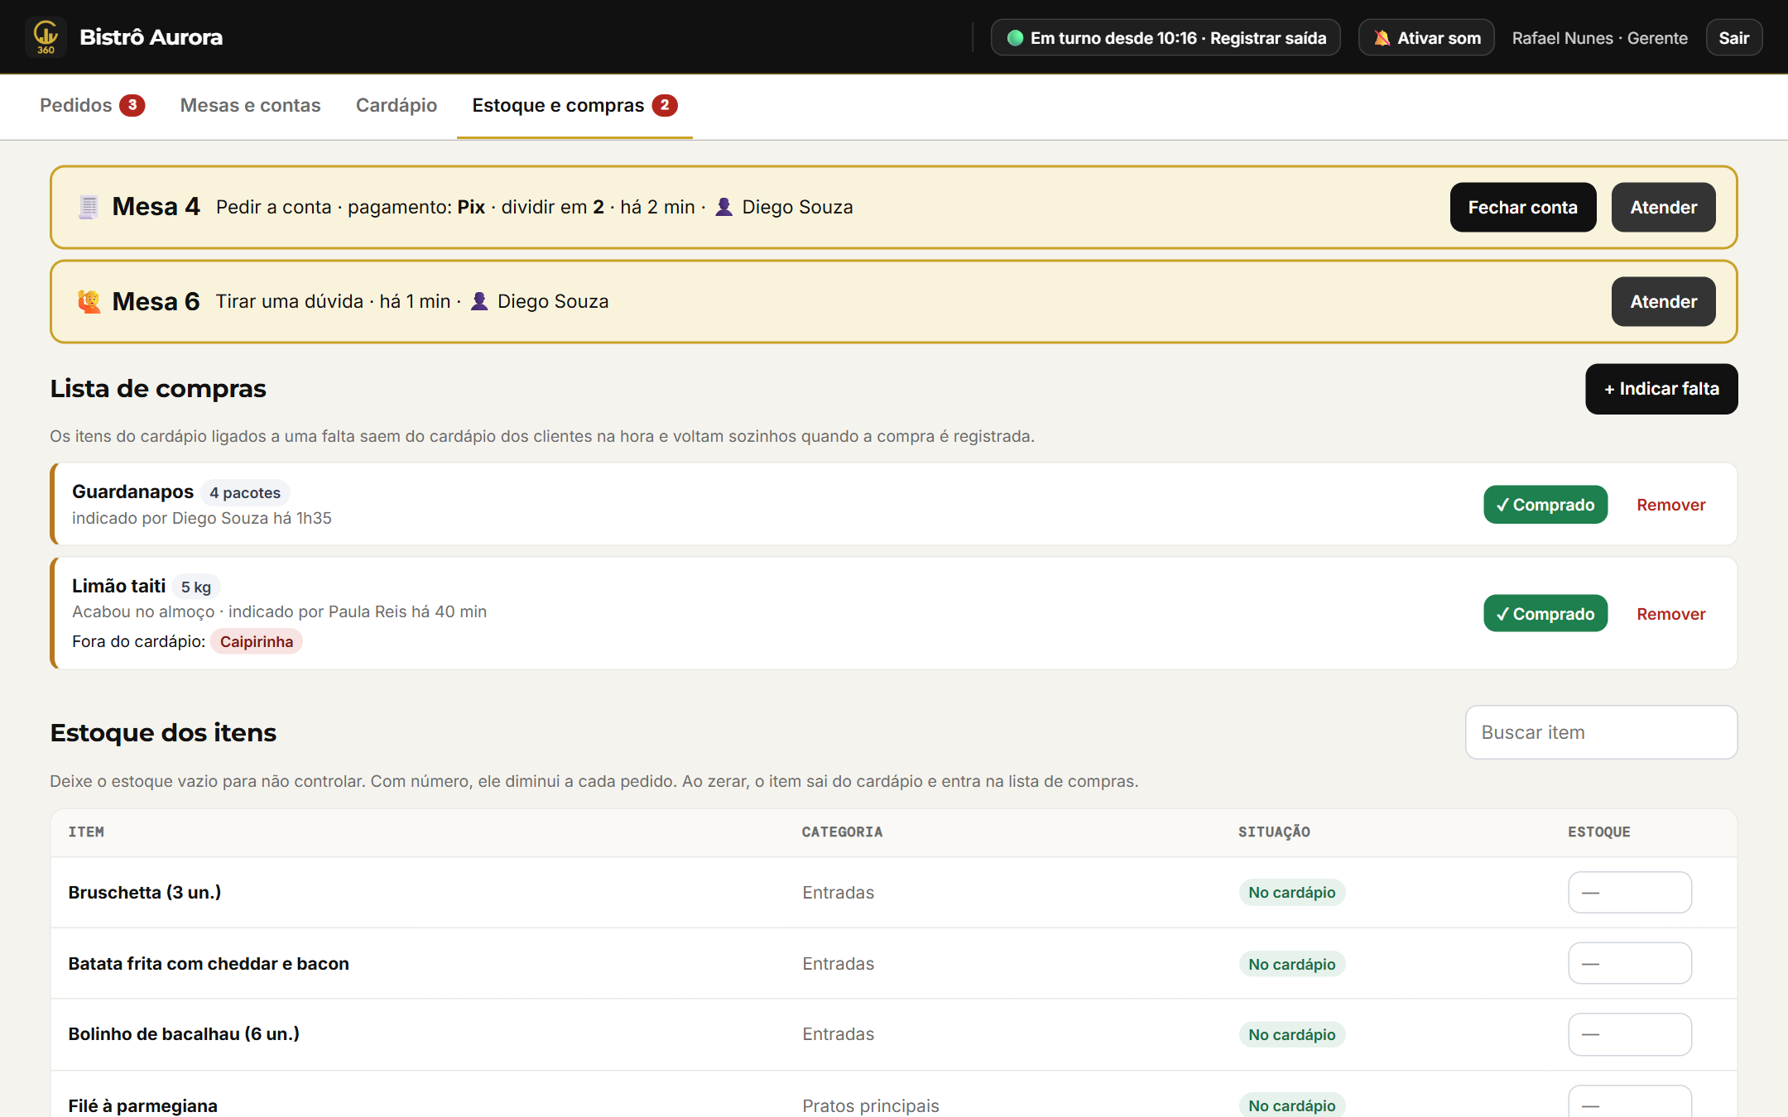Click the No cardápio status of Batata frita
Screen dimensions: 1788x1117
1291,964
